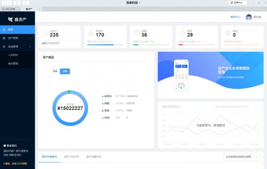Click the 应用中心 button in title bar
The width and height of the screenshot is (267, 169).
[x=237, y=2]
